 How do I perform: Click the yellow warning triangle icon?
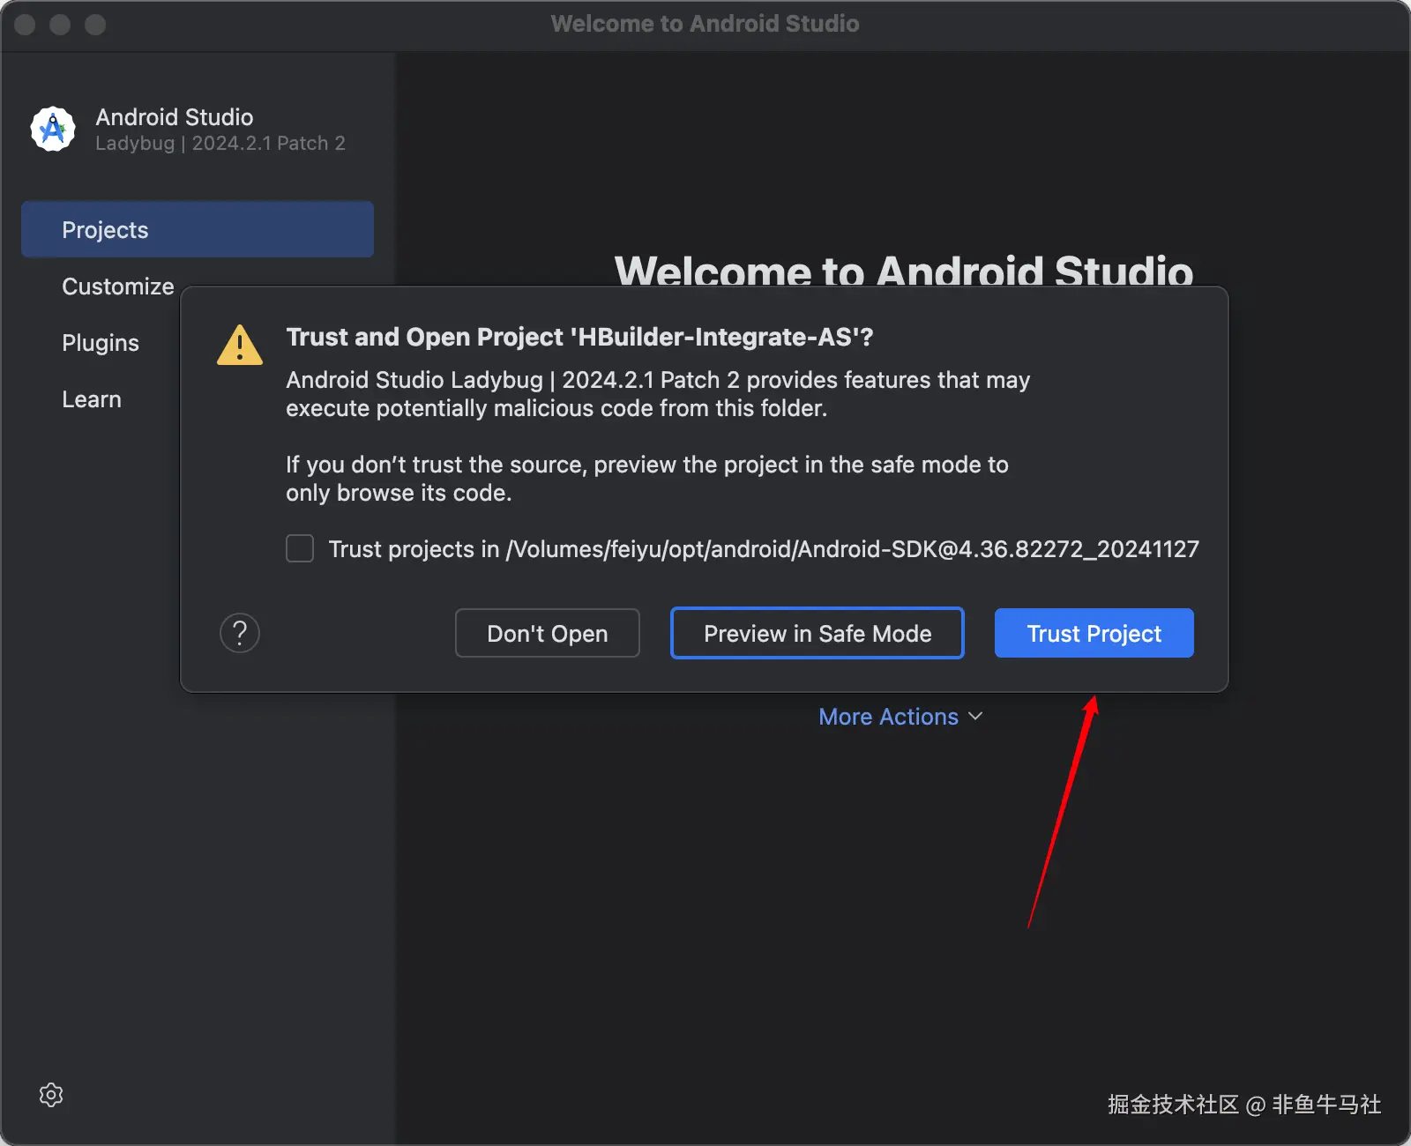[240, 345]
